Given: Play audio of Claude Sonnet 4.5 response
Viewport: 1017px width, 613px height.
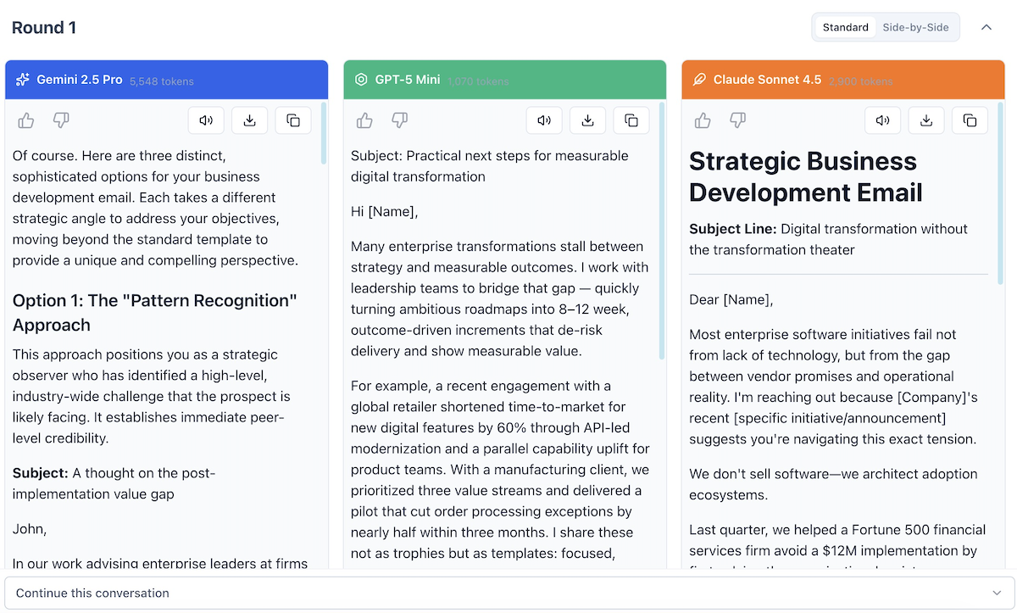Looking at the screenshot, I should coord(883,120).
